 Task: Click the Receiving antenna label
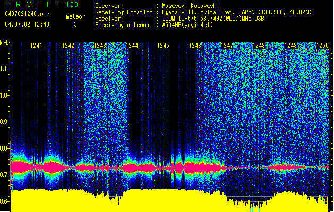(122, 25)
